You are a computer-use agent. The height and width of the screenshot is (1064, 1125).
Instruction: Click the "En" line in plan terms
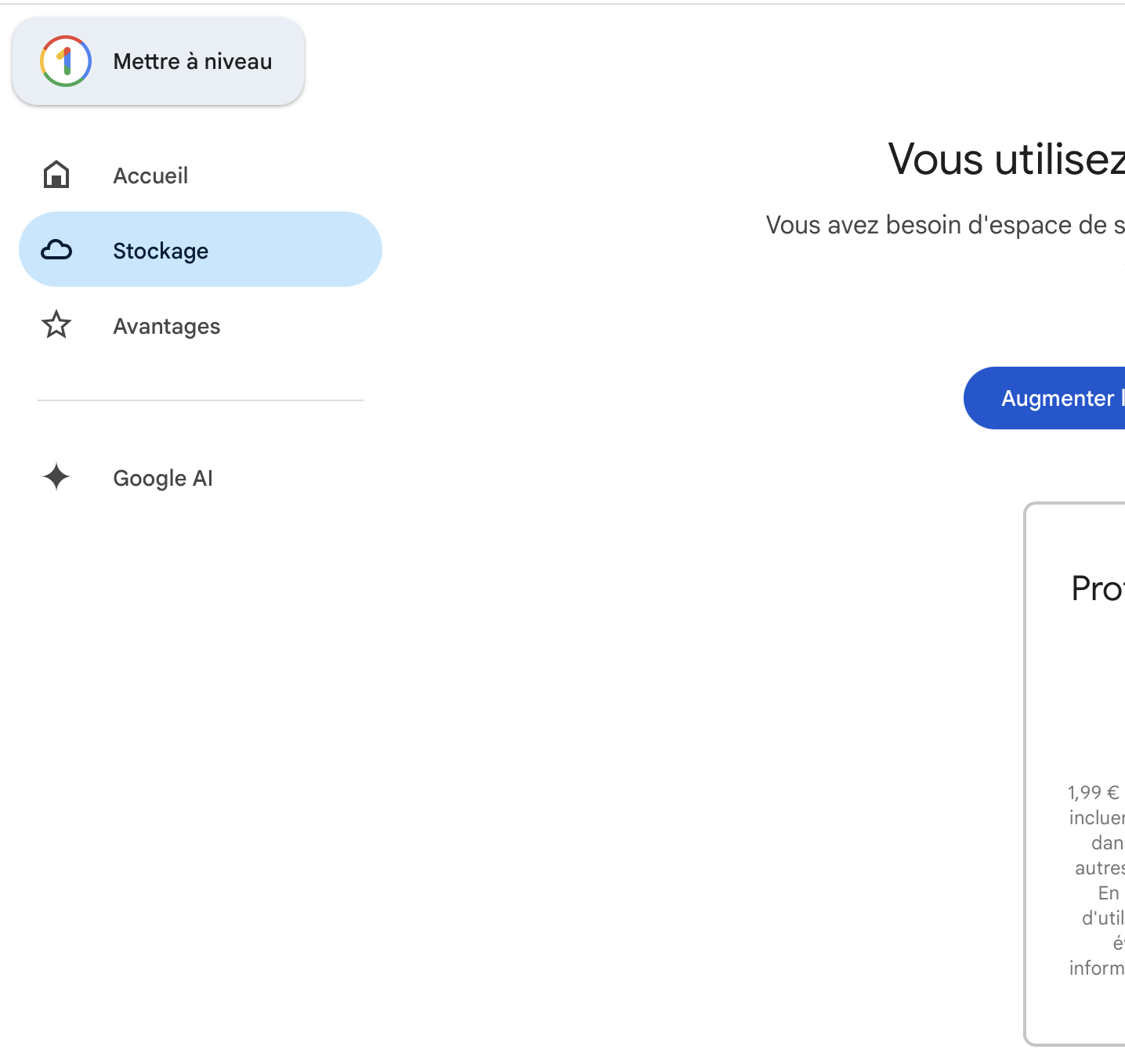pos(1109,893)
